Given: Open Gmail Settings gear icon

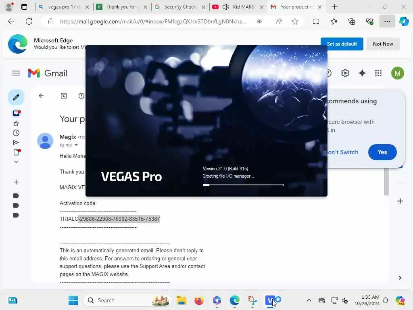Looking at the screenshot, I should coord(345,73).
